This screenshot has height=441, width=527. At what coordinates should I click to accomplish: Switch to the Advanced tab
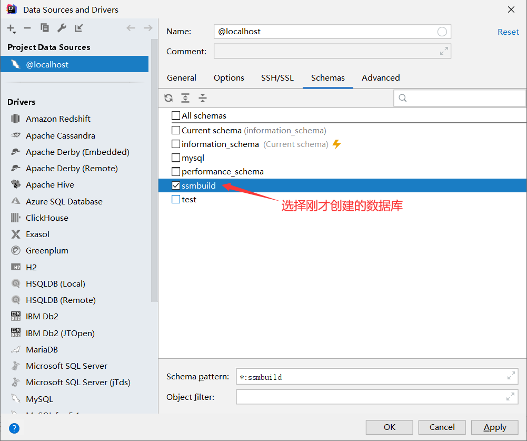point(381,77)
